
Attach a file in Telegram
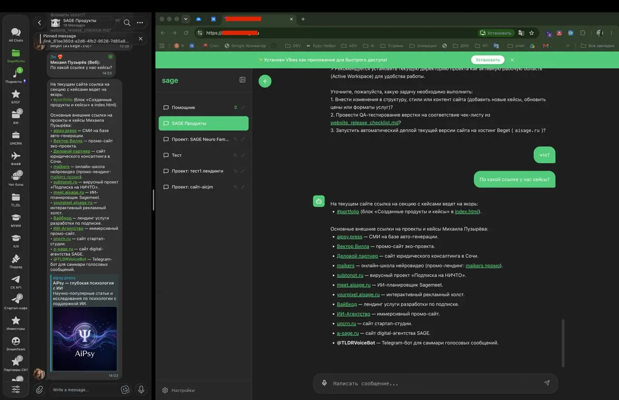click(x=40, y=389)
